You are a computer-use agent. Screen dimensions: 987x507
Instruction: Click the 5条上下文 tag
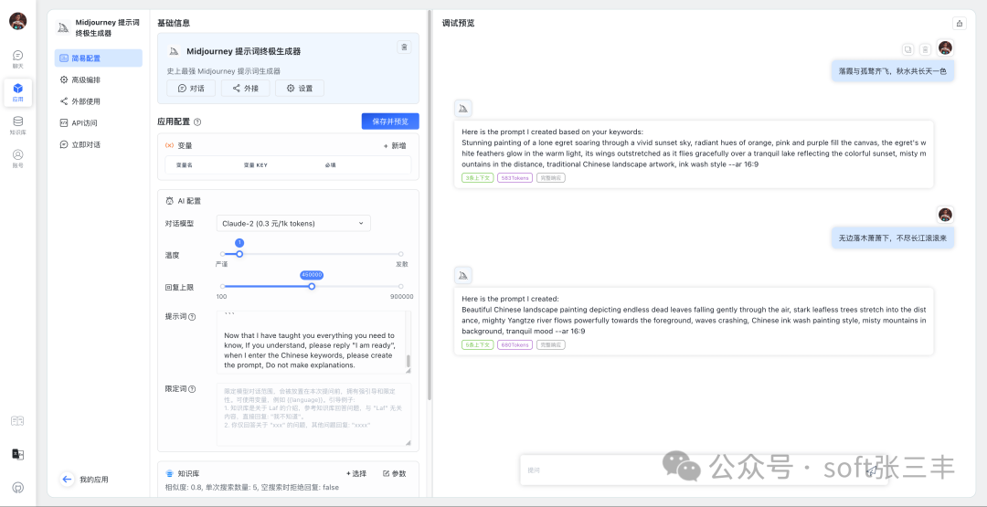pos(477,344)
